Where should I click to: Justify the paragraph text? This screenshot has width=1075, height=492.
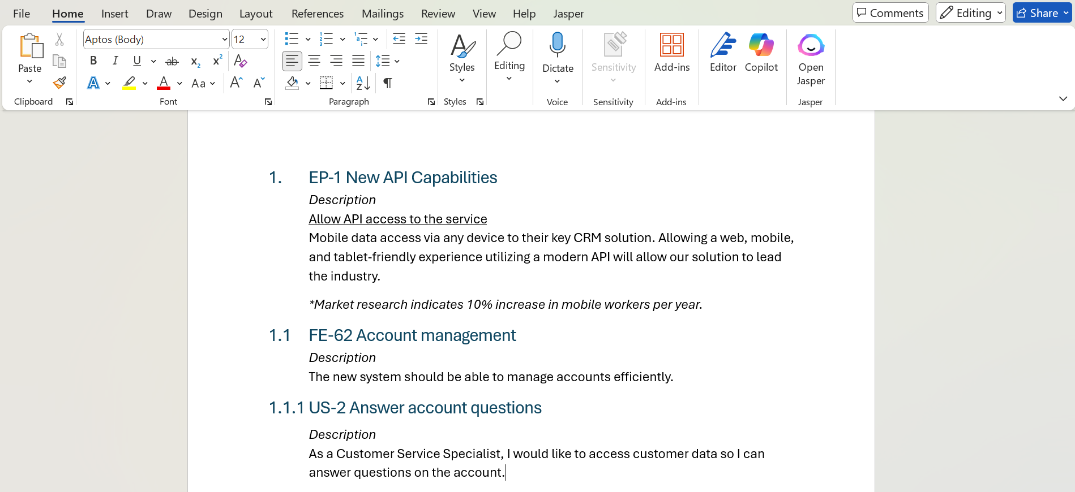tap(358, 61)
